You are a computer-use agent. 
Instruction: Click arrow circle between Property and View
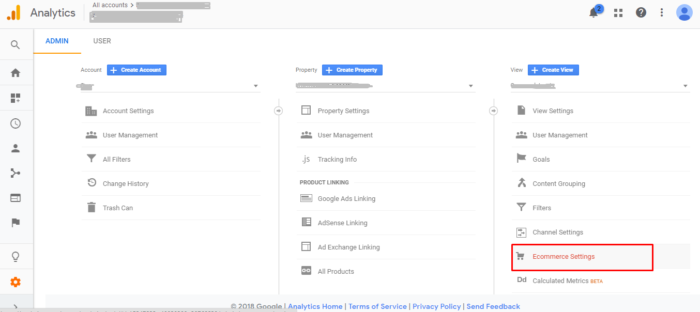(x=494, y=111)
